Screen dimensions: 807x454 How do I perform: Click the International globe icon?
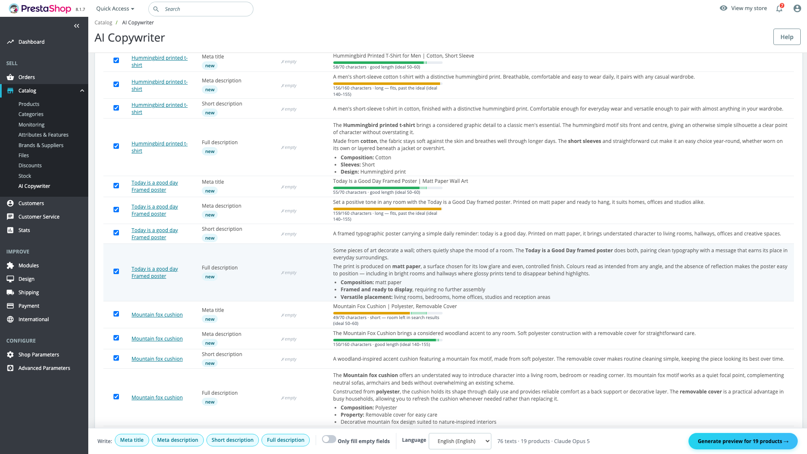(11, 319)
